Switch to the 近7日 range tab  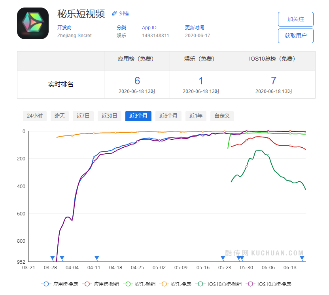(83, 116)
